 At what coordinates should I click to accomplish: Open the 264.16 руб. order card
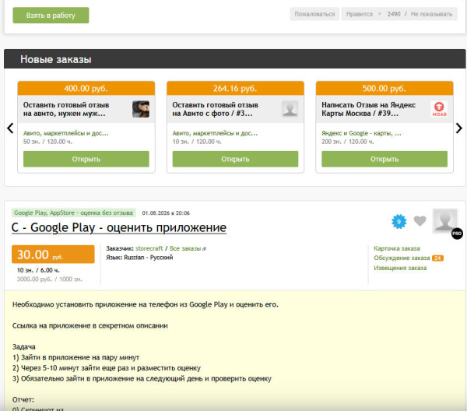pyautogui.click(x=235, y=159)
